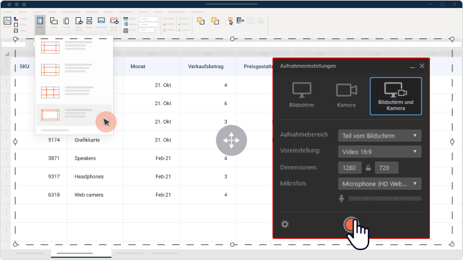The image size is (463, 260).
Task: Click the Send Backward toolbar icon
Action: tap(215, 21)
